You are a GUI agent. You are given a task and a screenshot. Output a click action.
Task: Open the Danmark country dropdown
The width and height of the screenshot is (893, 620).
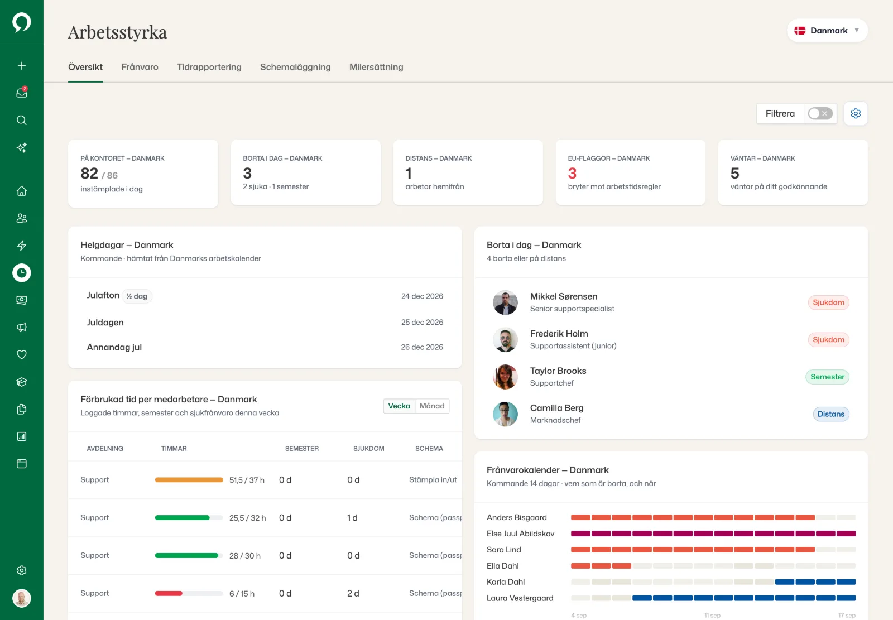point(827,31)
